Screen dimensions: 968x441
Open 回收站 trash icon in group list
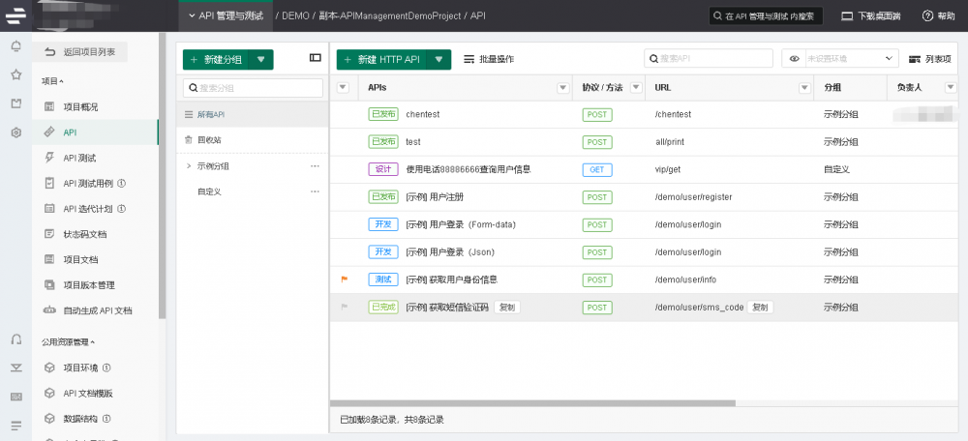pos(189,140)
